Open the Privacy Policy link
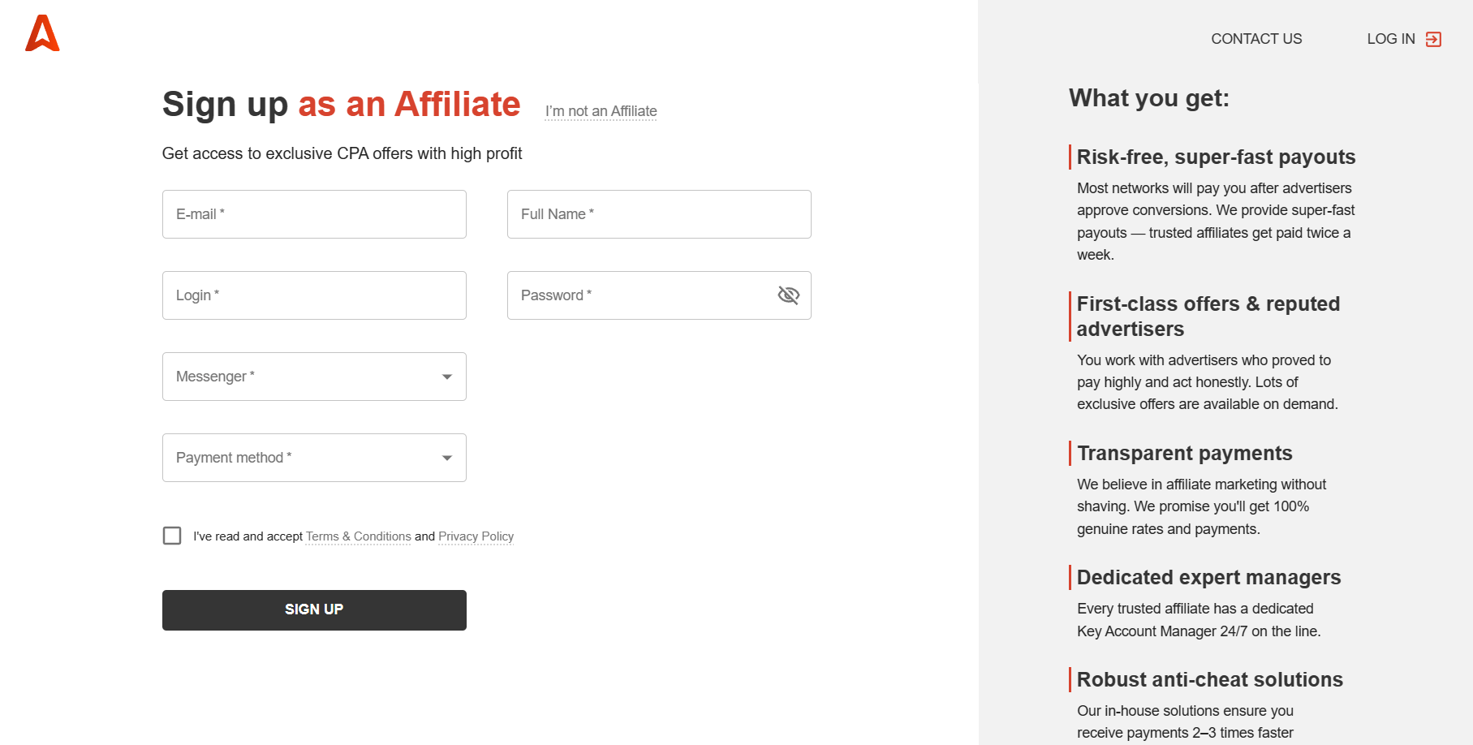 (x=476, y=536)
